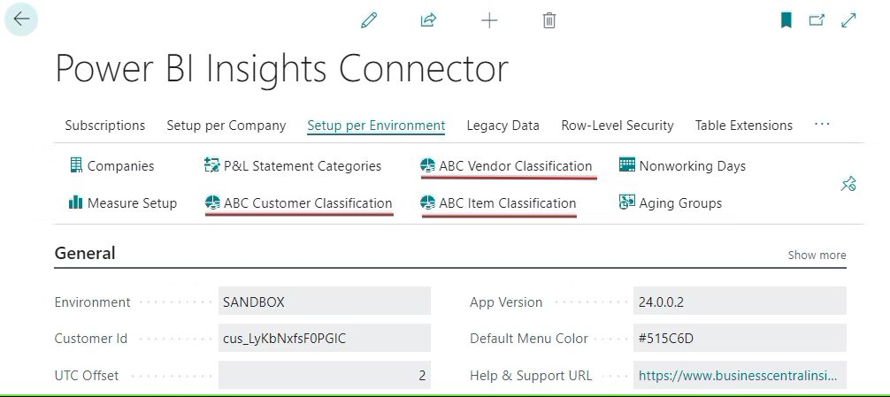The width and height of the screenshot is (890, 397).
Task: Click the expand page arrows icon
Action: [849, 19]
